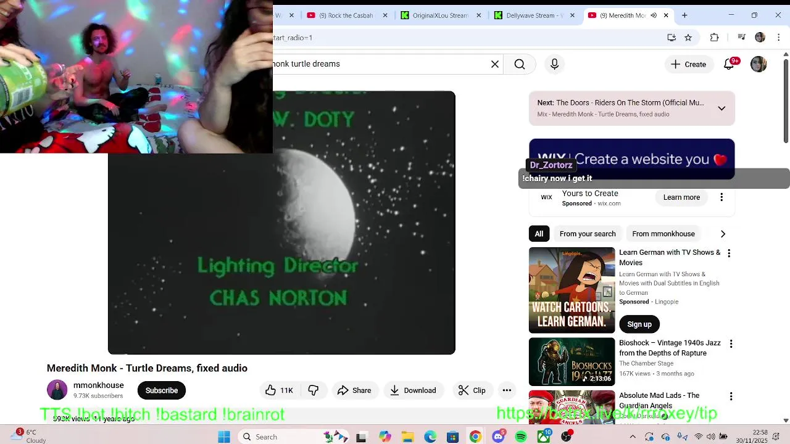This screenshot has height=444, width=790.
Task: Open Absolute Mad Lads Guardian Angels thumbnail
Action: pos(572,407)
